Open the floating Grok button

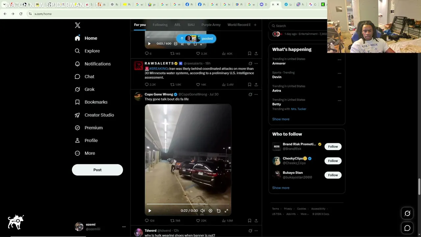coord(407,214)
